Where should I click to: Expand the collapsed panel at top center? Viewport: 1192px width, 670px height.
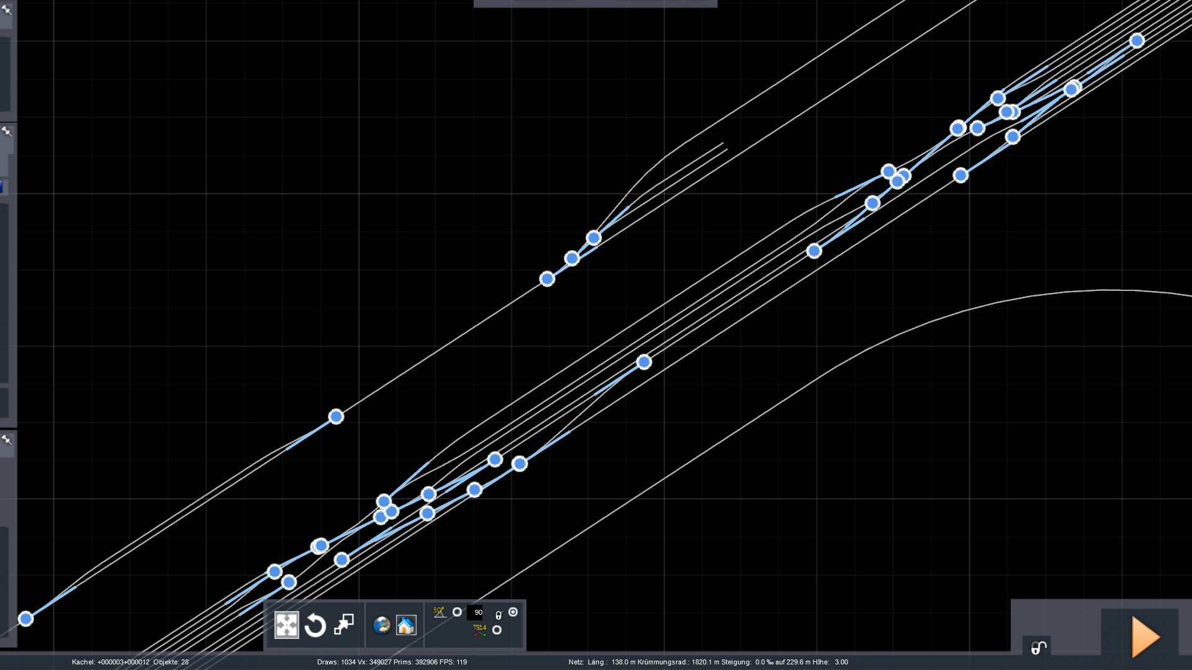pyautogui.click(x=595, y=4)
